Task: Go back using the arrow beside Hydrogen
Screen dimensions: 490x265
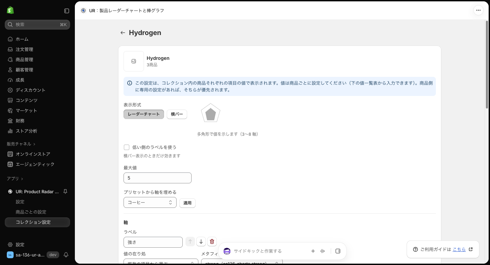Action: point(123,33)
